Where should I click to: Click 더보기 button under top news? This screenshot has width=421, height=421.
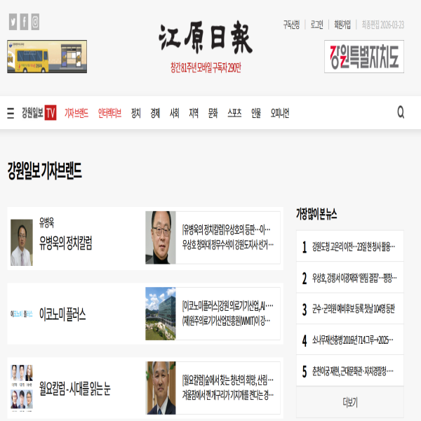350,402
